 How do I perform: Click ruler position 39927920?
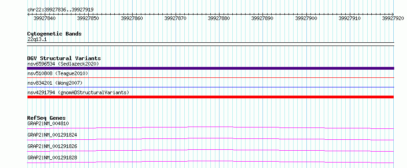pyautogui.click(x=393, y=18)
